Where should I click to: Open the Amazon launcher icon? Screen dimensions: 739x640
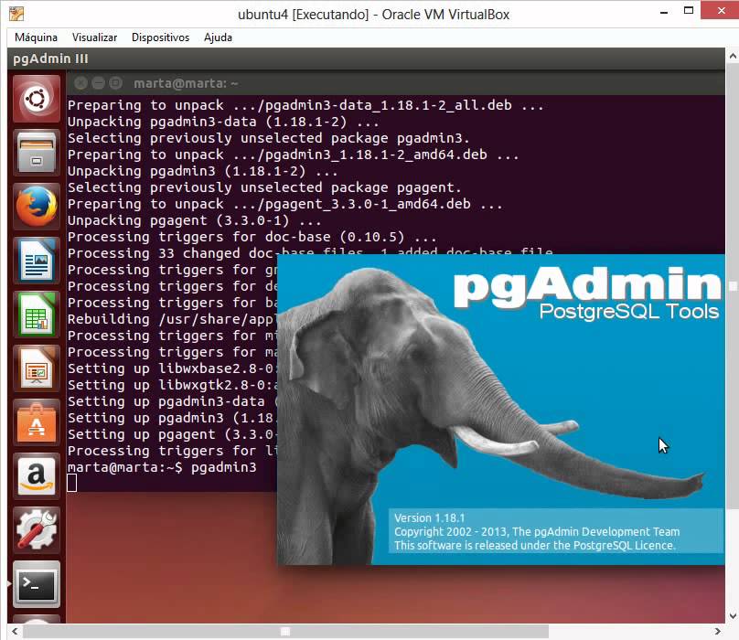37,476
